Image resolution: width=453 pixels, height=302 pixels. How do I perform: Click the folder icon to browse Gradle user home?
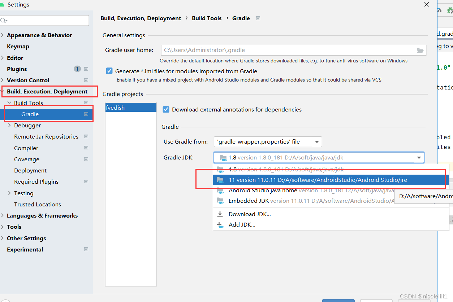tap(420, 50)
